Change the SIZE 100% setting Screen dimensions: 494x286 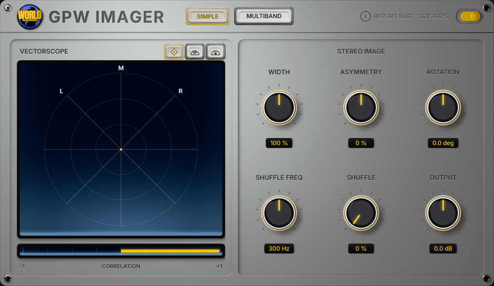tap(433, 16)
